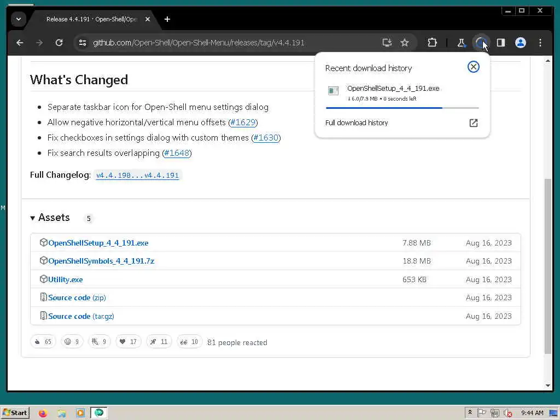Open site information icon in address bar
Viewport: 560px width, 420px height.
[x=83, y=43]
